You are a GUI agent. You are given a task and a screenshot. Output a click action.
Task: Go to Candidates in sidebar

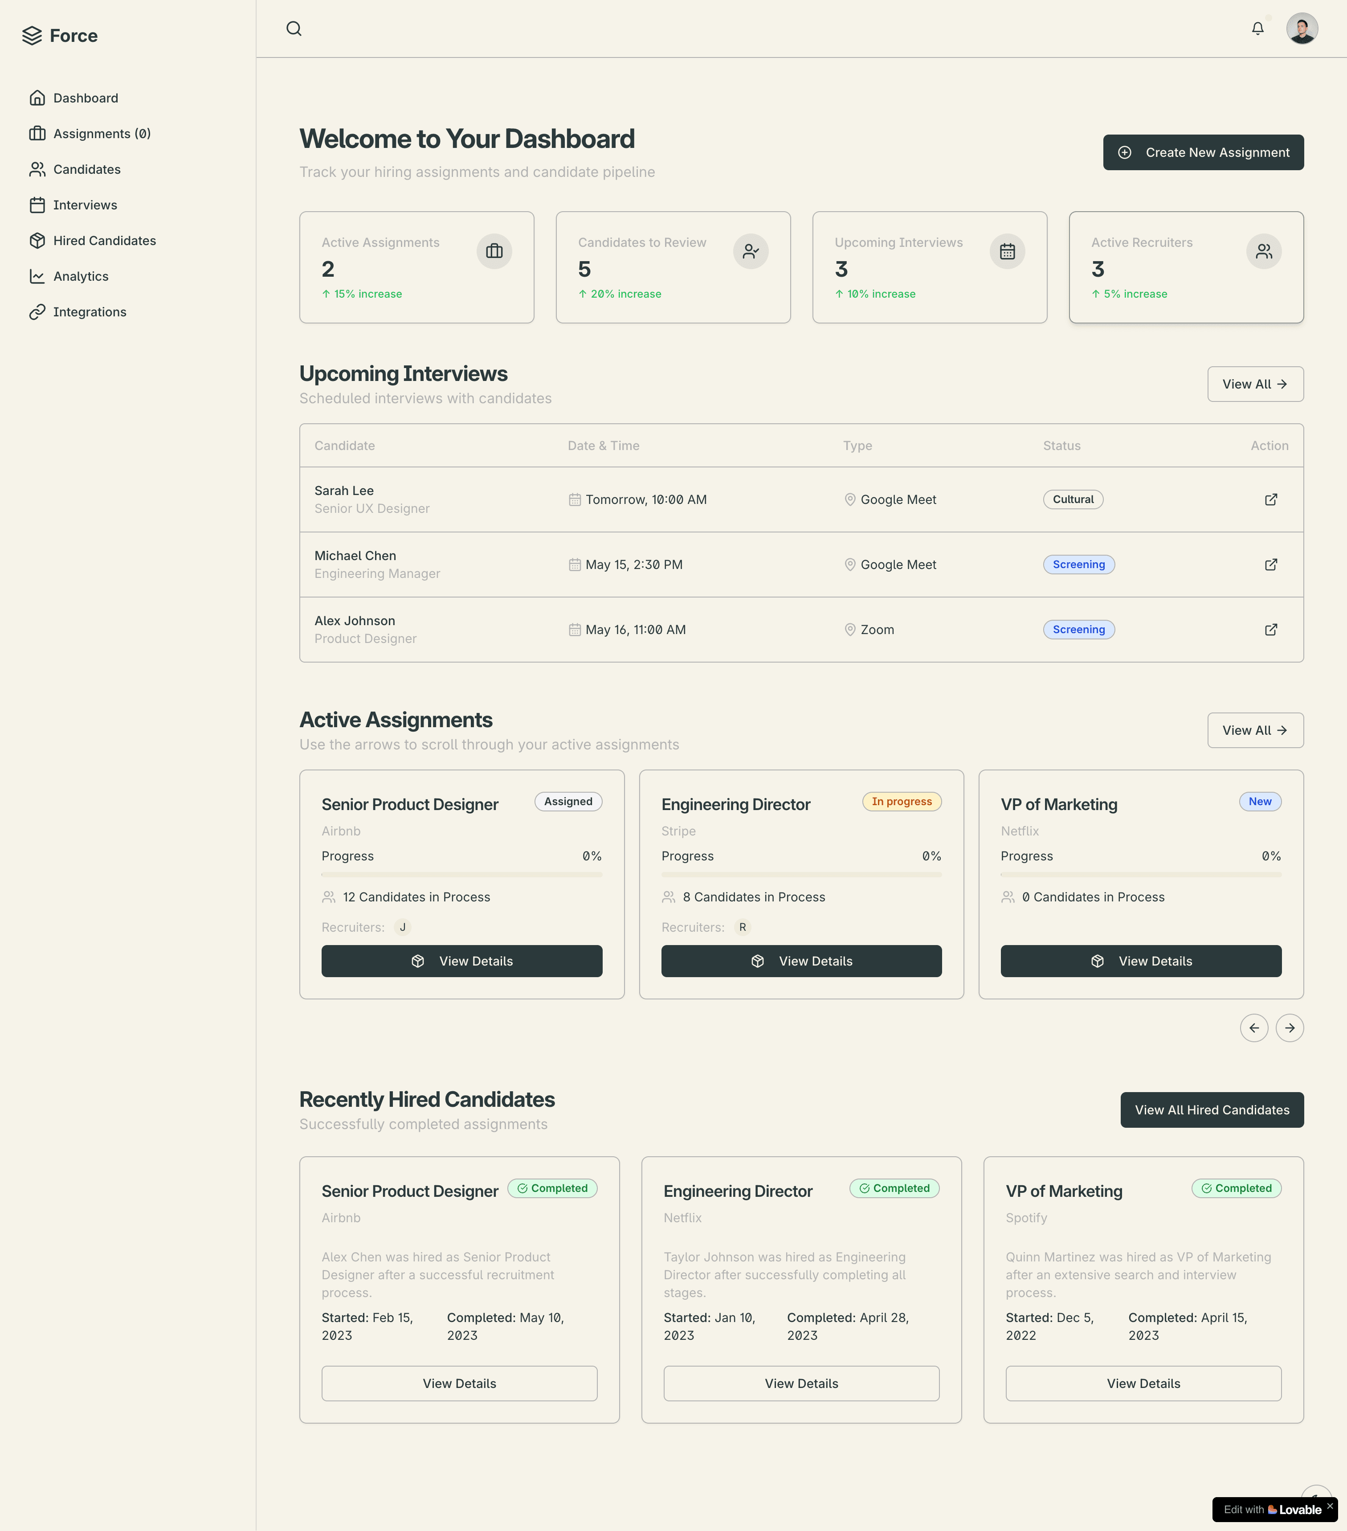(86, 169)
